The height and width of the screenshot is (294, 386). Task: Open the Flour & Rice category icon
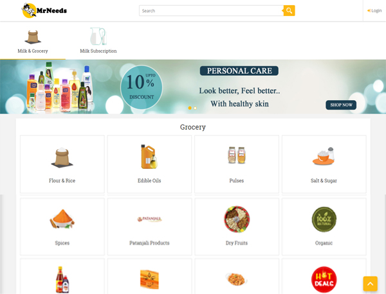62,158
